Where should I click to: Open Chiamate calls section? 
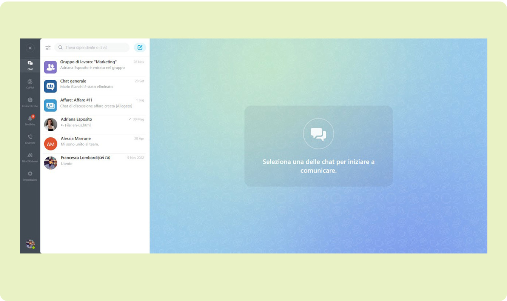click(30, 139)
